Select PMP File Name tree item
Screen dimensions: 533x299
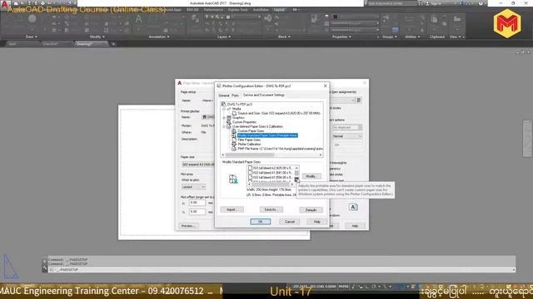(x=280, y=149)
